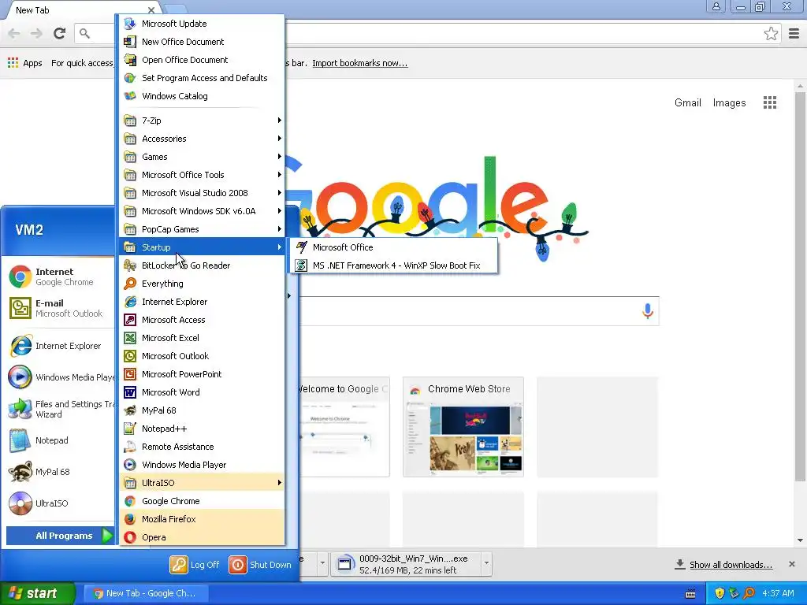Open Opera browser
The width and height of the screenshot is (807, 605).
click(202, 537)
